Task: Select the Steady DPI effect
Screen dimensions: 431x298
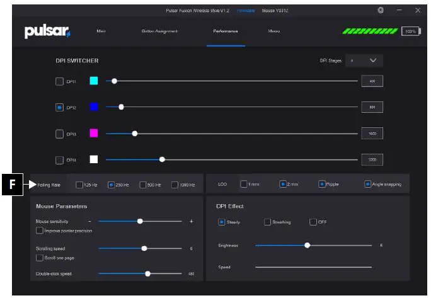Action: (x=222, y=222)
